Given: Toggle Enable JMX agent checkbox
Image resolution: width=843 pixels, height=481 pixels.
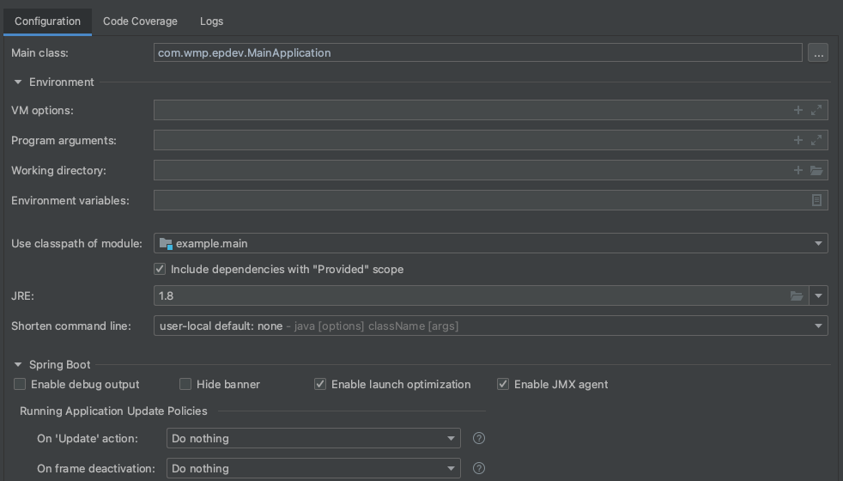Looking at the screenshot, I should (x=503, y=384).
